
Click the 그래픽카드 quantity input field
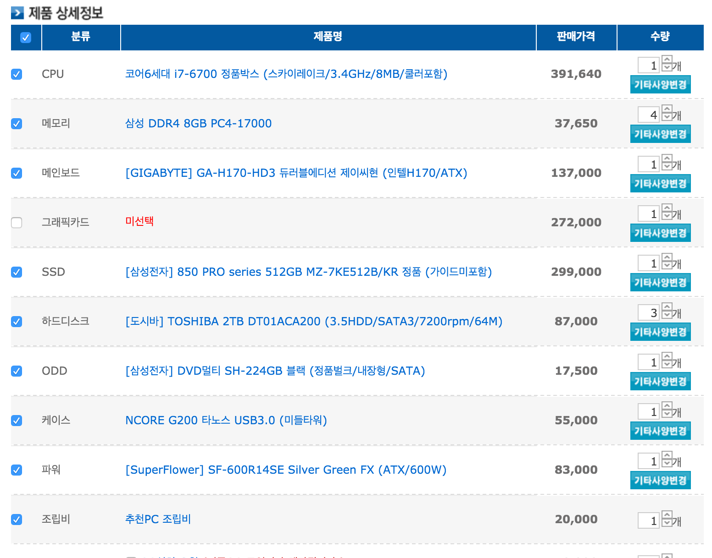coord(649,213)
